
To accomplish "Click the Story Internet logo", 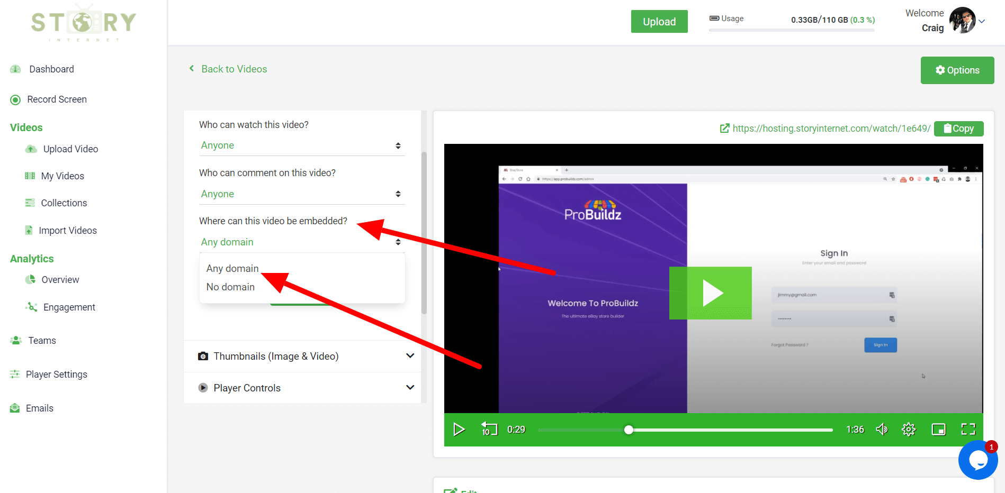I will (x=83, y=22).
